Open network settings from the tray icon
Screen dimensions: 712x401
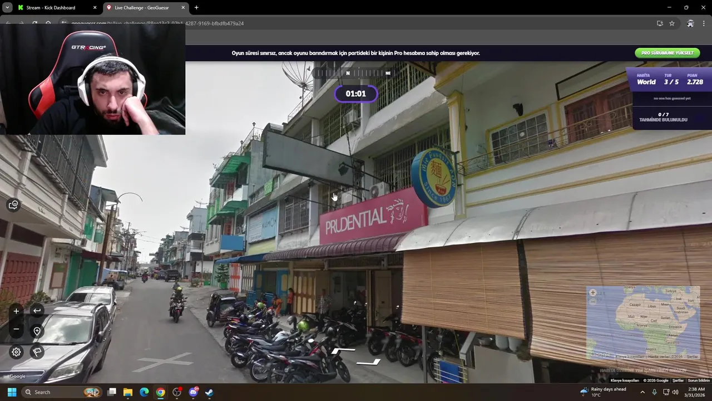coord(666,392)
